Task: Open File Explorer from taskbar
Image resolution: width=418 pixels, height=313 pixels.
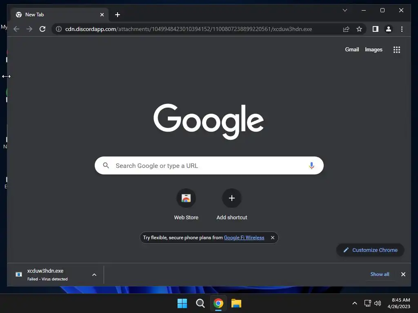Action: coord(236,303)
